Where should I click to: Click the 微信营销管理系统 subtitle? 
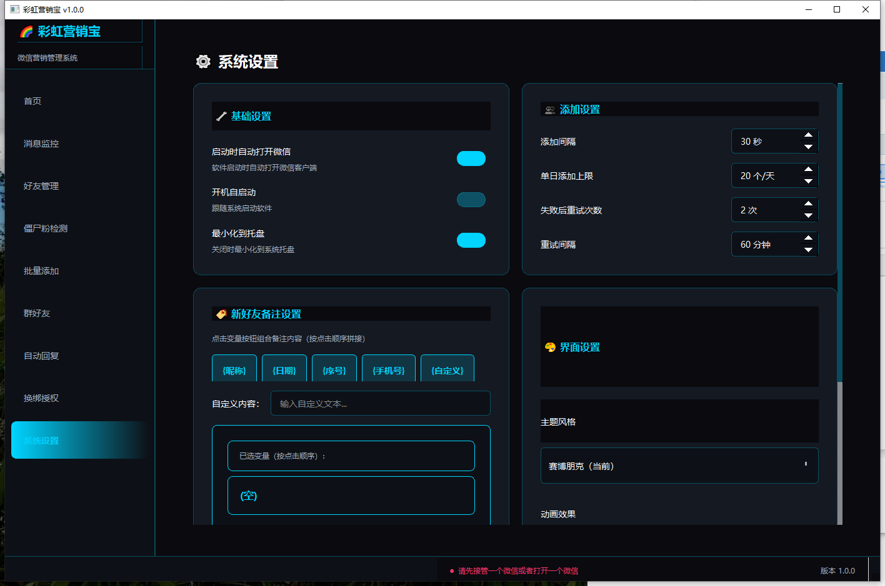pyautogui.click(x=47, y=57)
